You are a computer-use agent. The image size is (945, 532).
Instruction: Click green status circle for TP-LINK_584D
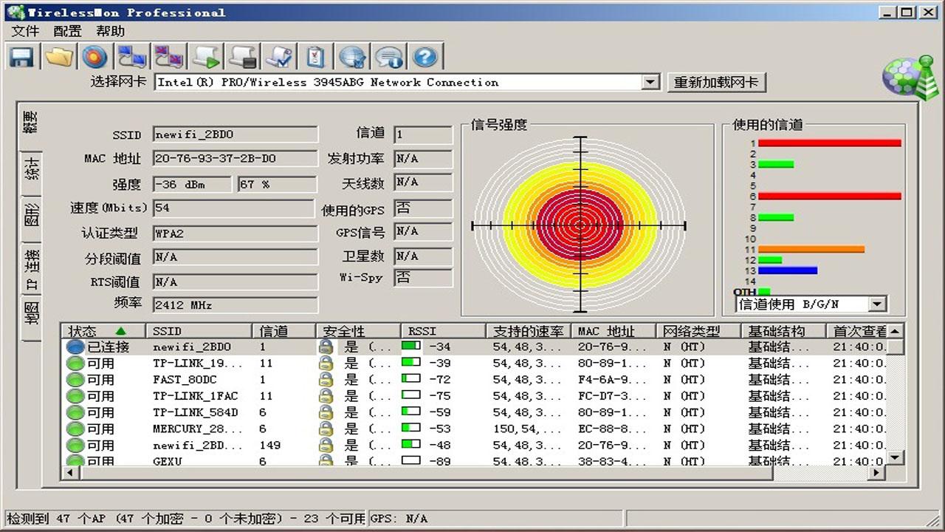click(x=75, y=412)
